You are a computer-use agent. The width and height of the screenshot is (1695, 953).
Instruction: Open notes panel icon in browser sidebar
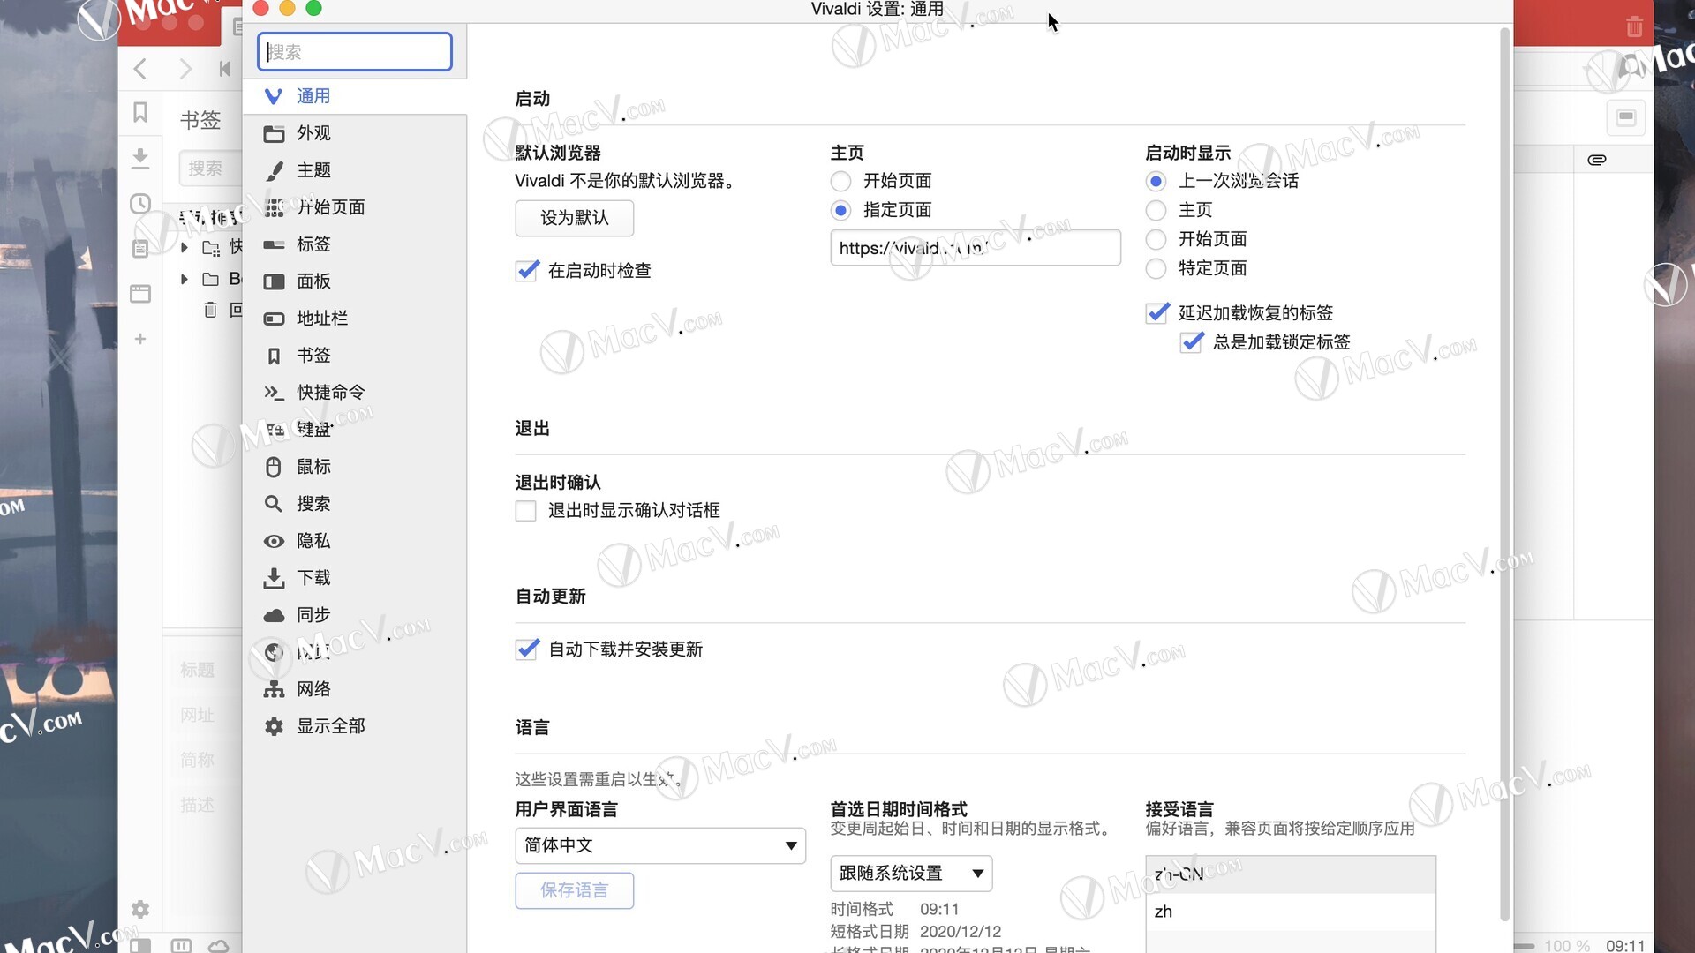coord(140,249)
